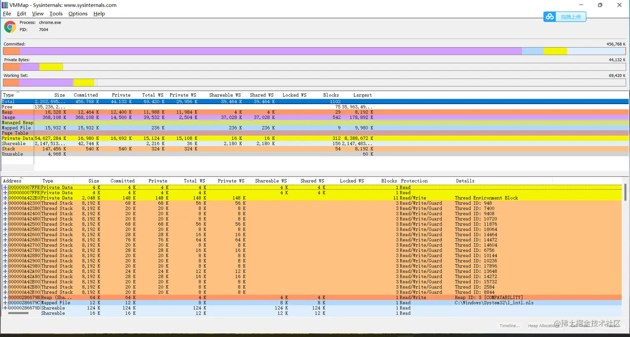The height and width of the screenshot is (337, 630).
Task: Expand the Thread ID 14464 stack row
Action: point(5,235)
